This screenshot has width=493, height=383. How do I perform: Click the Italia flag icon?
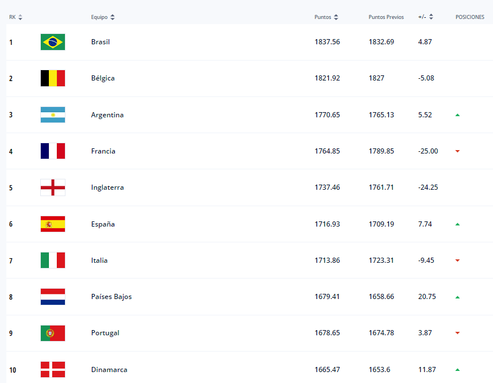click(x=52, y=260)
